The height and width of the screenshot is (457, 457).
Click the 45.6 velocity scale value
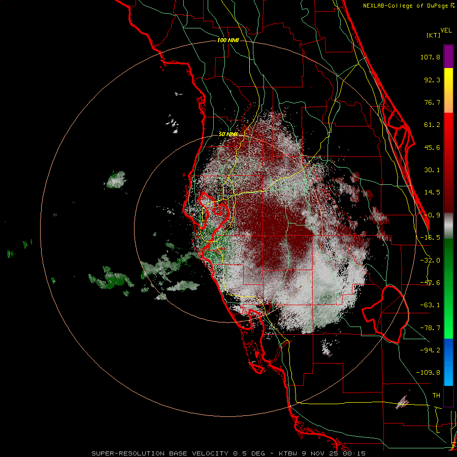coord(432,147)
